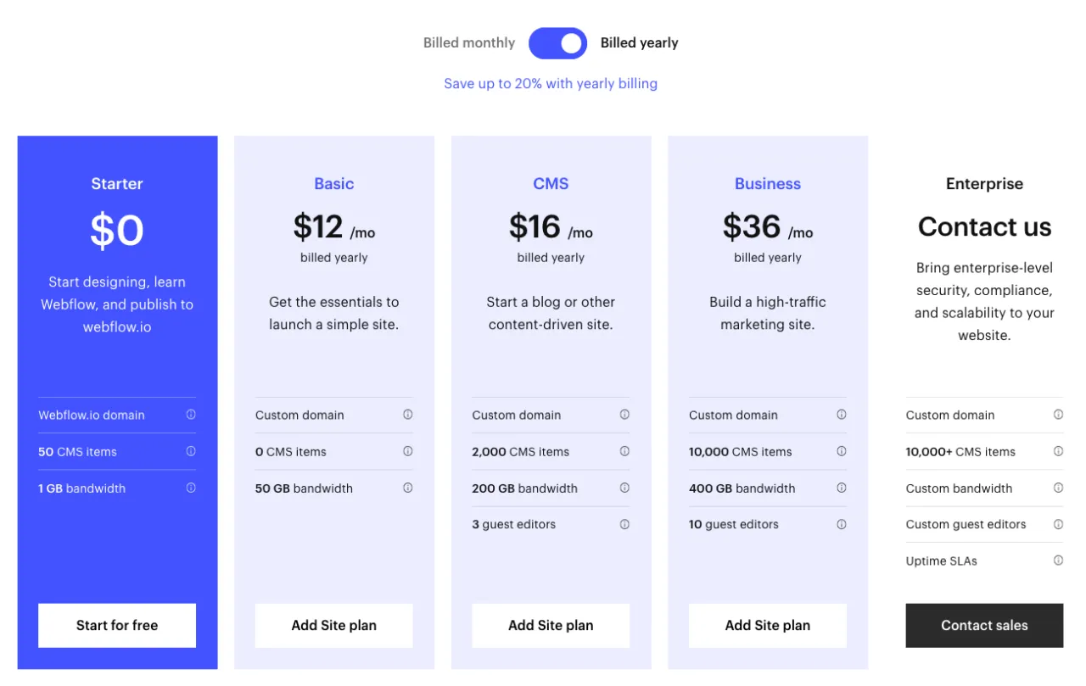
Task: Click the Start for free button
Action: (117, 626)
